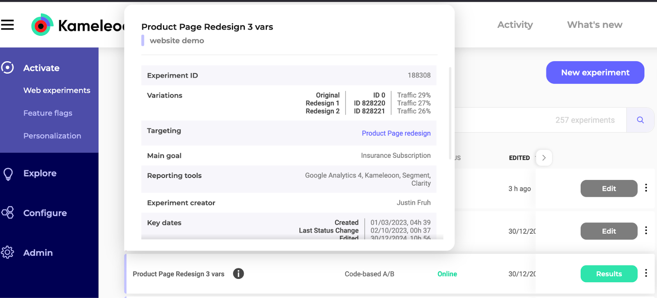
Task: Go to Feature flags
Action: [48, 113]
